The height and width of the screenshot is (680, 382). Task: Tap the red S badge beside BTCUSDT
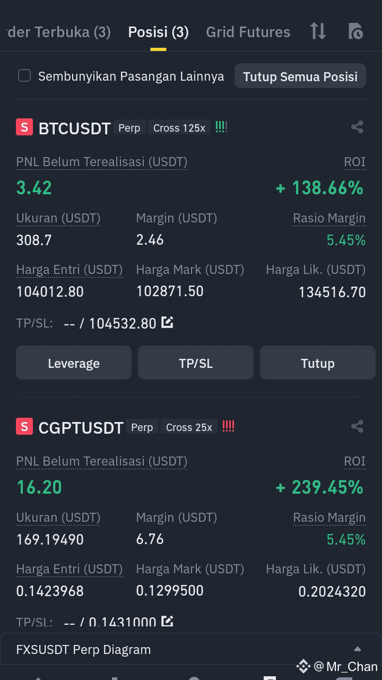tap(24, 127)
